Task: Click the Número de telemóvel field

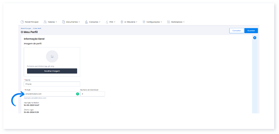Action: [x=92, y=94]
